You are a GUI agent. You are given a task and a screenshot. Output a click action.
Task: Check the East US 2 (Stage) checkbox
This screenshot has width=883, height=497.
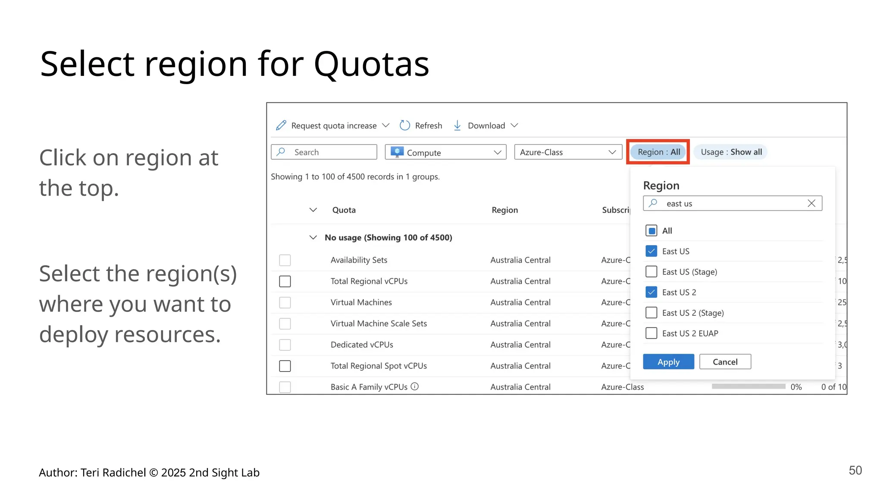coord(651,313)
